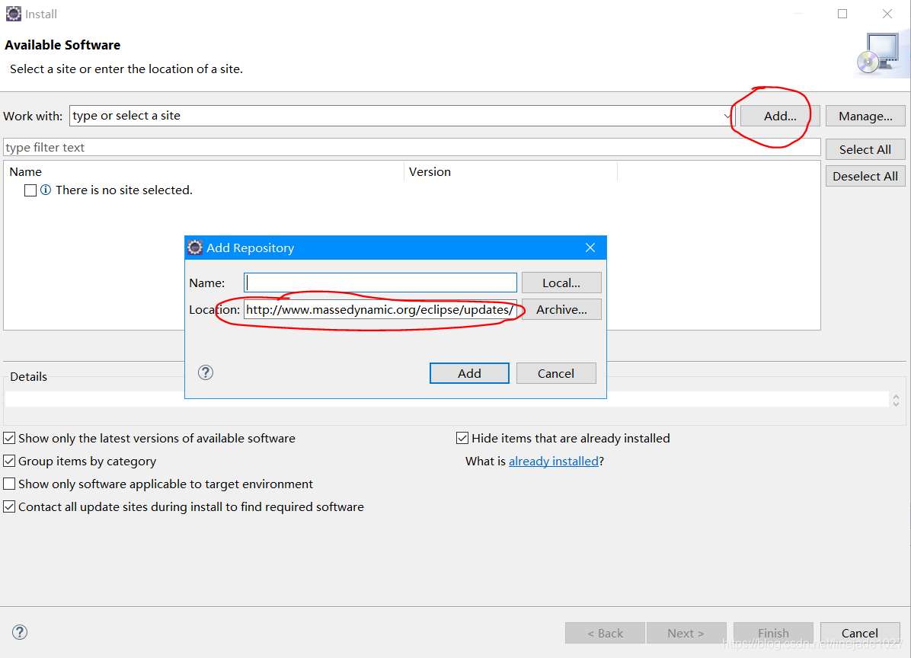Click the Eclipse icon in Install title bar
This screenshot has width=911, height=658.
(14, 14)
